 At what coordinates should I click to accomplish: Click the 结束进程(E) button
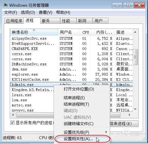click(x=124, y=123)
